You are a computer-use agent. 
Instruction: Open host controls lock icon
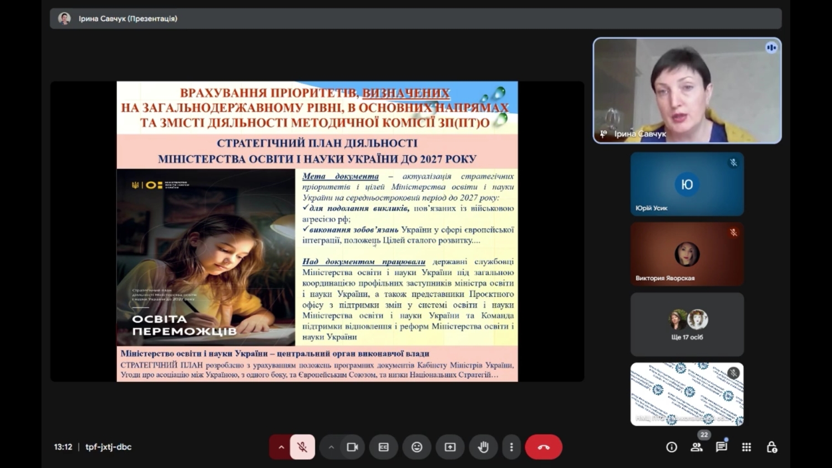click(772, 447)
